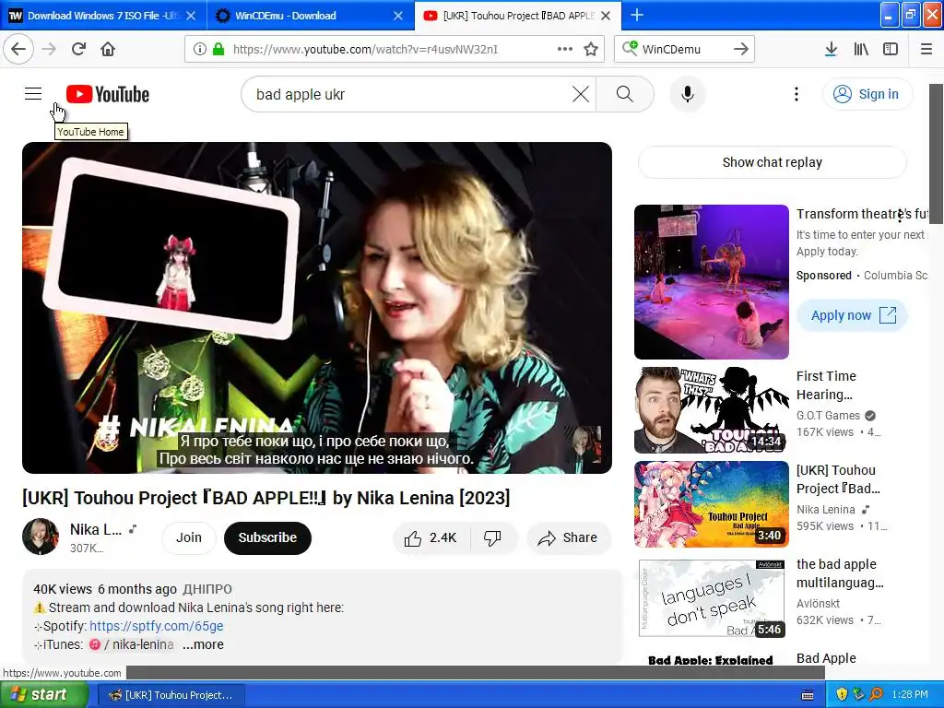This screenshot has width=944, height=708.
Task: Show site information icon in address bar
Action: (x=200, y=49)
